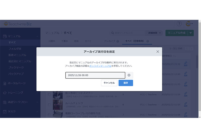This screenshot has height=138, width=201.
Task: Click the Teachme Biz logo
Action: tap(19, 24)
